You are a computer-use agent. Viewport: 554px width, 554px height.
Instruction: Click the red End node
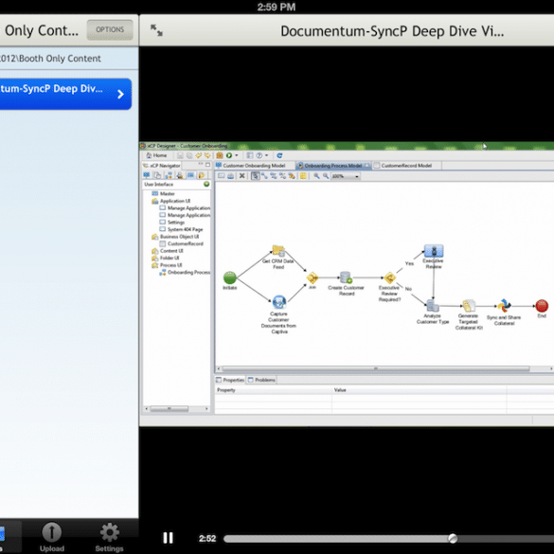542,306
